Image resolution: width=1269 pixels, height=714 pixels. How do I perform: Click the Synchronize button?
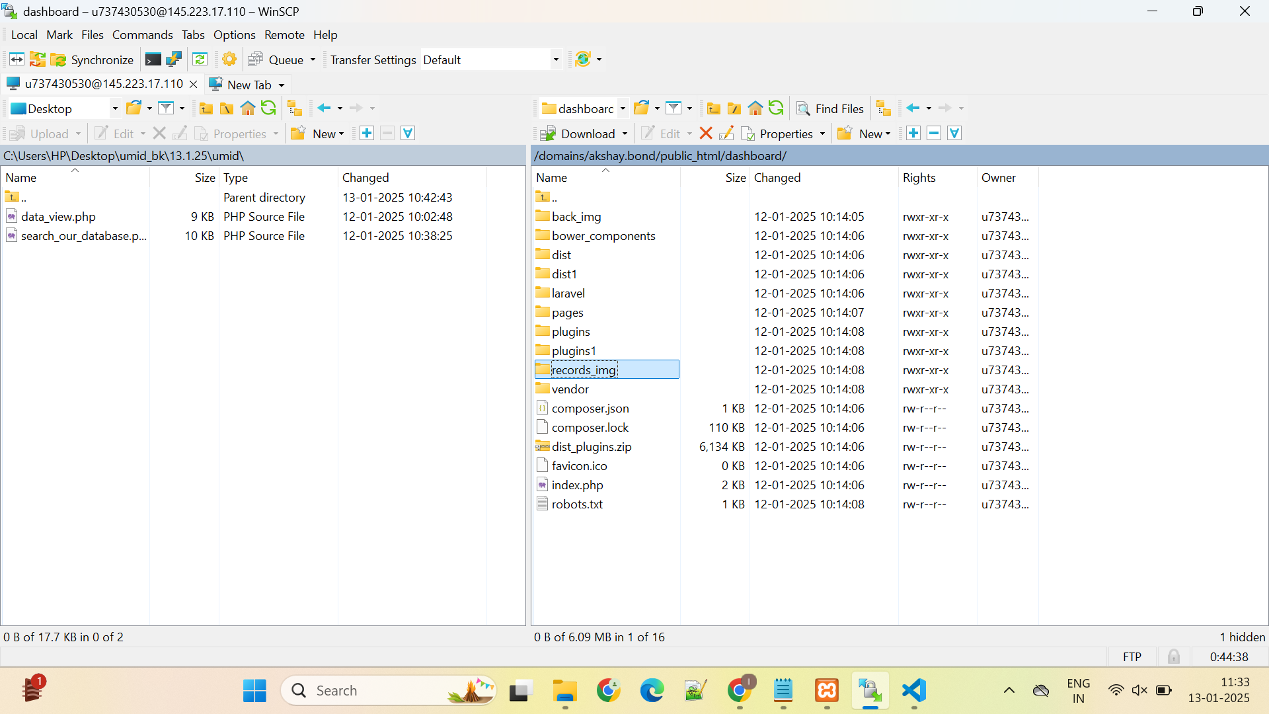[93, 59]
